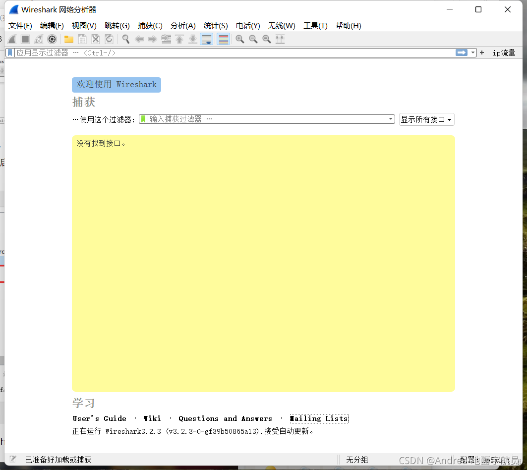Screen dimensions: 527x470
Task: Open the Mailing Lists link
Action: pos(319,418)
